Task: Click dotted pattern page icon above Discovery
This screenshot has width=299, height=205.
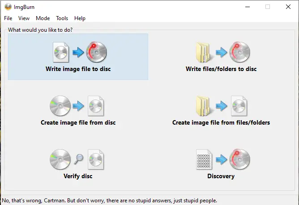Action: tap(204, 159)
